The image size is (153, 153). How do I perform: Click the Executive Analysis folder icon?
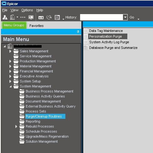point(16,76)
